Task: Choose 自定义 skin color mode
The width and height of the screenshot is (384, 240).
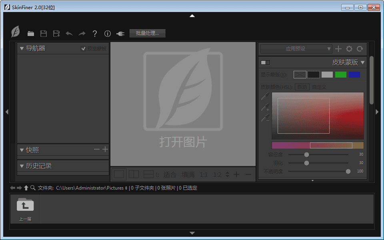Action: [319, 87]
